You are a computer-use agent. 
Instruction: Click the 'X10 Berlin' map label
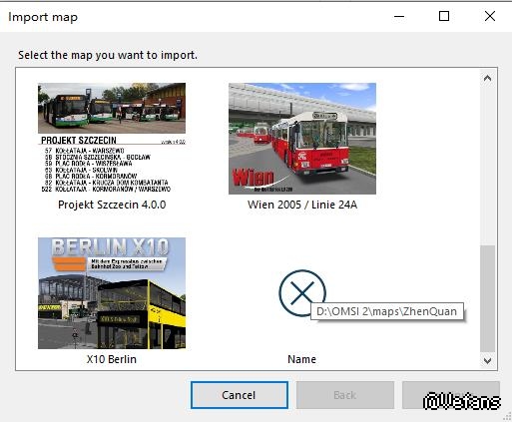click(112, 359)
